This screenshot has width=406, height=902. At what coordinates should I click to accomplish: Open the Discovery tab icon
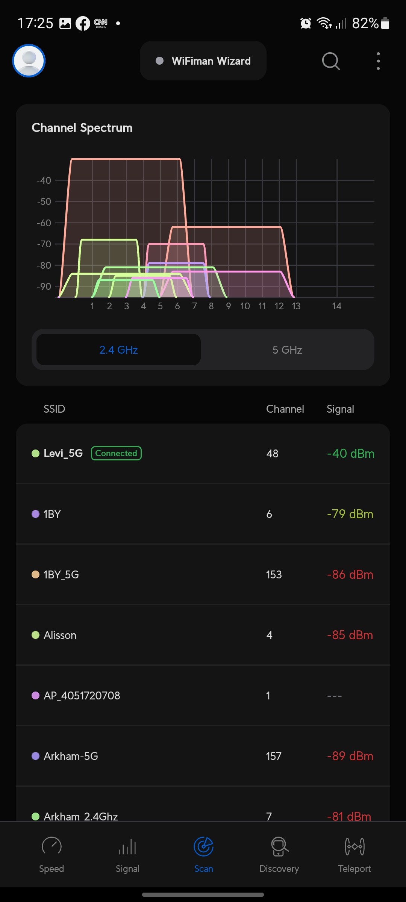tap(279, 846)
